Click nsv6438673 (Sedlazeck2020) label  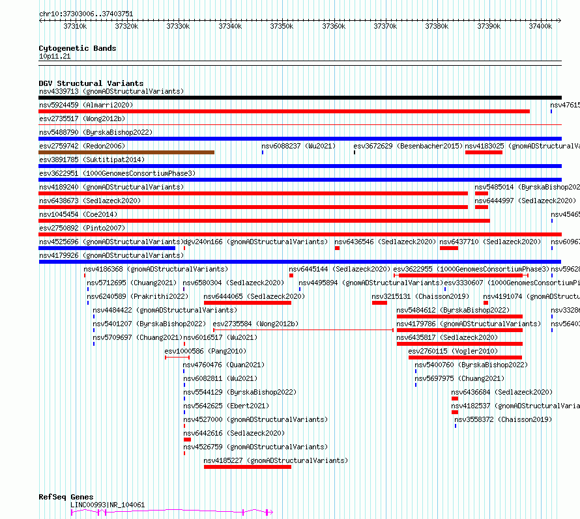[x=90, y=201]
